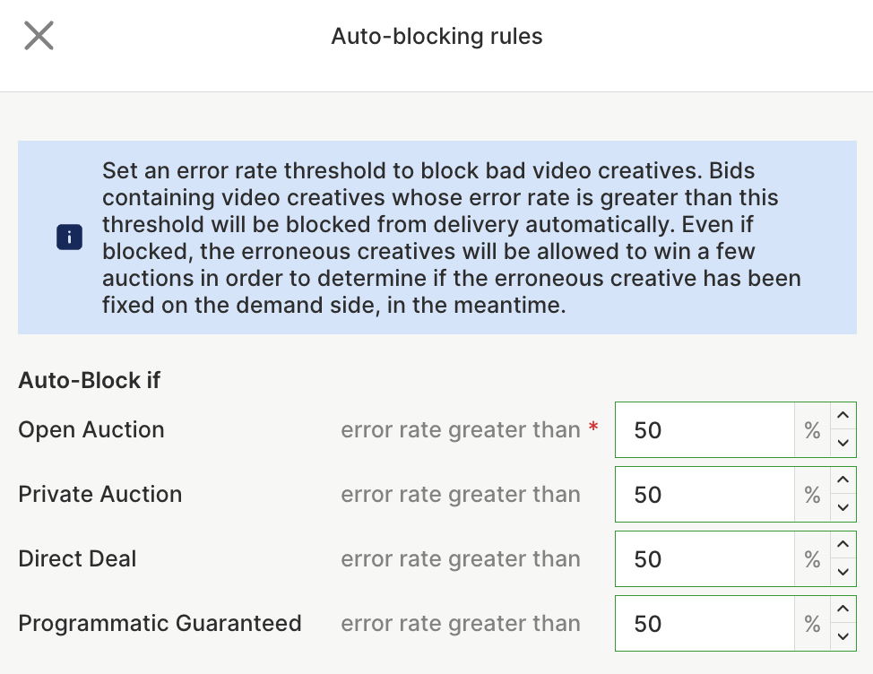Click the Auto-blocking rules title
Screen dimensions: 873x674
[x=436, y=37]
